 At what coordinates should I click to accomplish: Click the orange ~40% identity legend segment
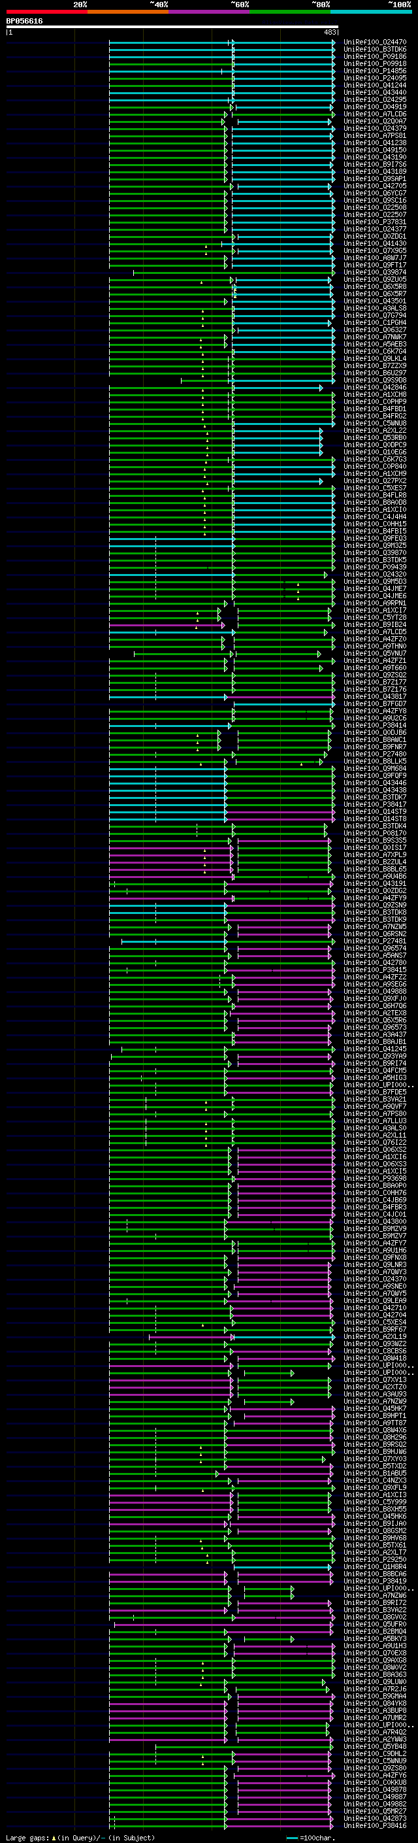coord(128,12)
